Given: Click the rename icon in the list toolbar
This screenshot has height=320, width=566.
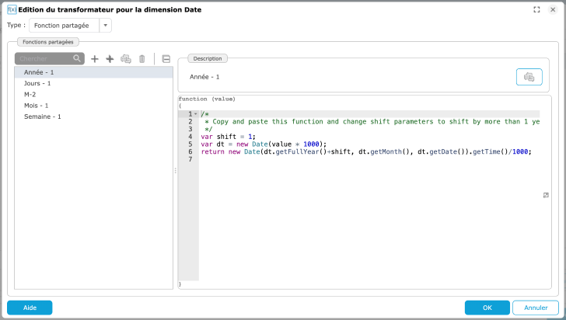Looking at the screenshot, I should [126, 59].
